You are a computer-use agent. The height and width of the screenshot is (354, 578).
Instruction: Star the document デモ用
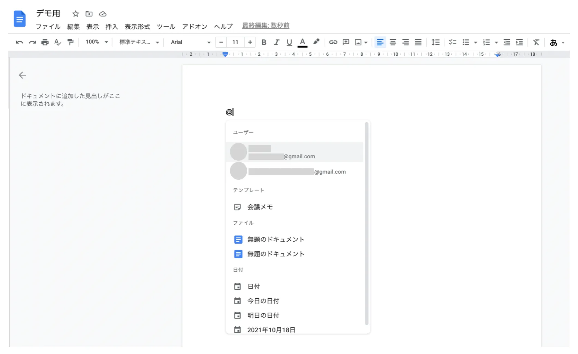tap(75, 14)
